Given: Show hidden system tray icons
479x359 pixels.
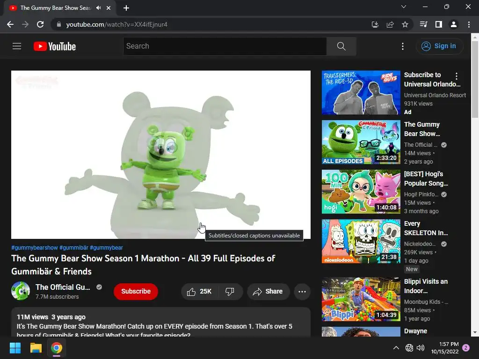Looking at the screenshot, I should [x=396, y=348].
